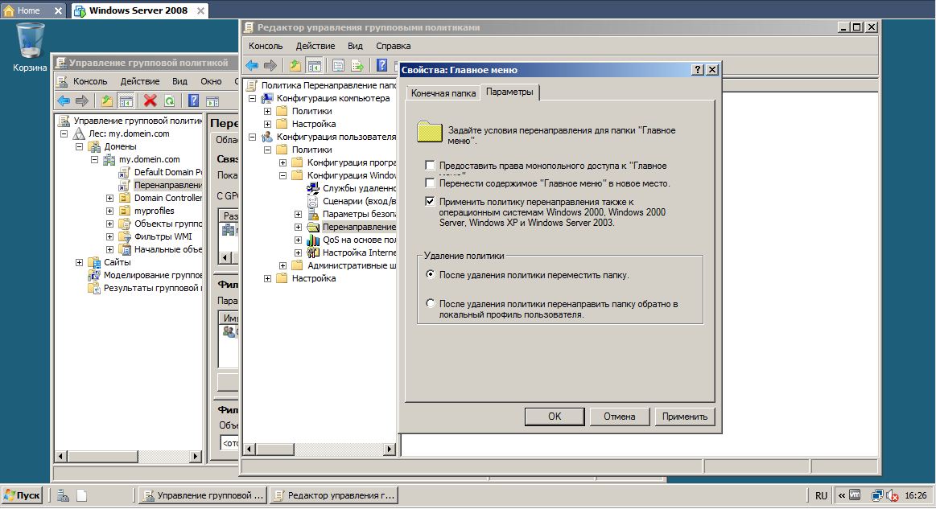
Task: Click Моделирование групповой политики icon
Action: [93, 275]
